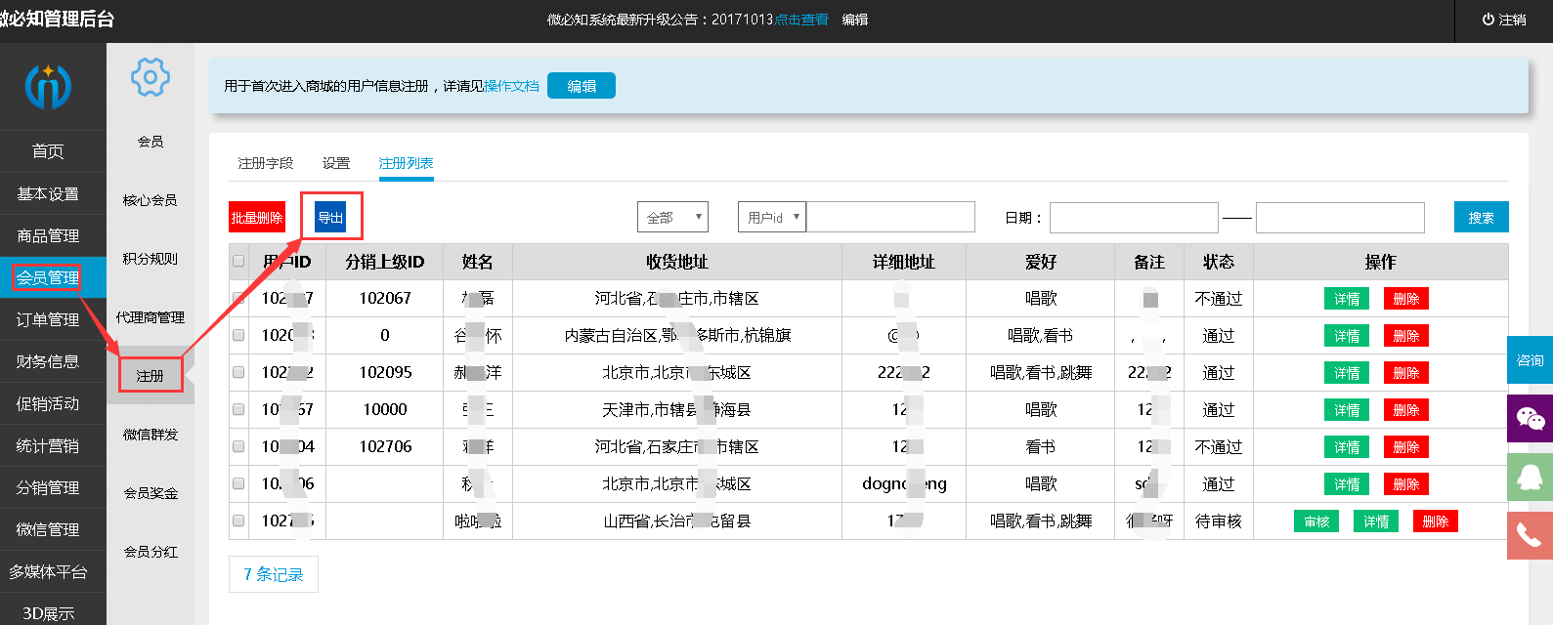This screenshot has height=625, width=1553.
Task: Check the row with superior ID 102067
Action: coord(238,299)
